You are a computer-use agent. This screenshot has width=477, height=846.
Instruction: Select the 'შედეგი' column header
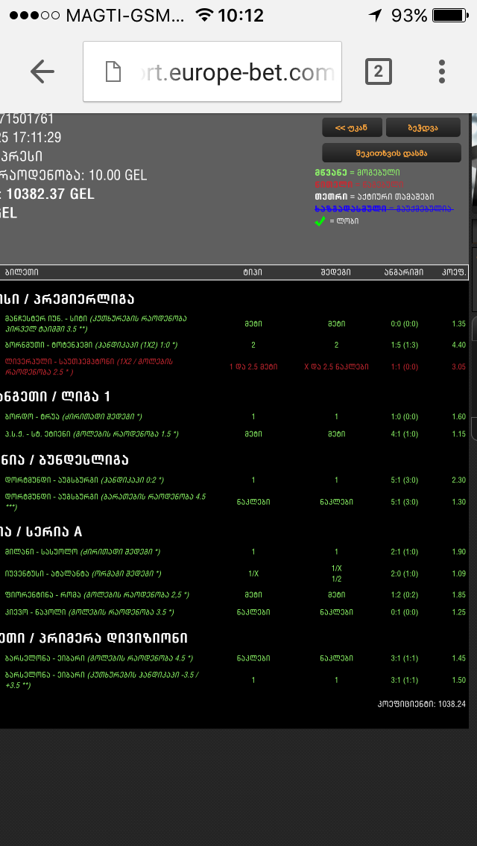336,273
